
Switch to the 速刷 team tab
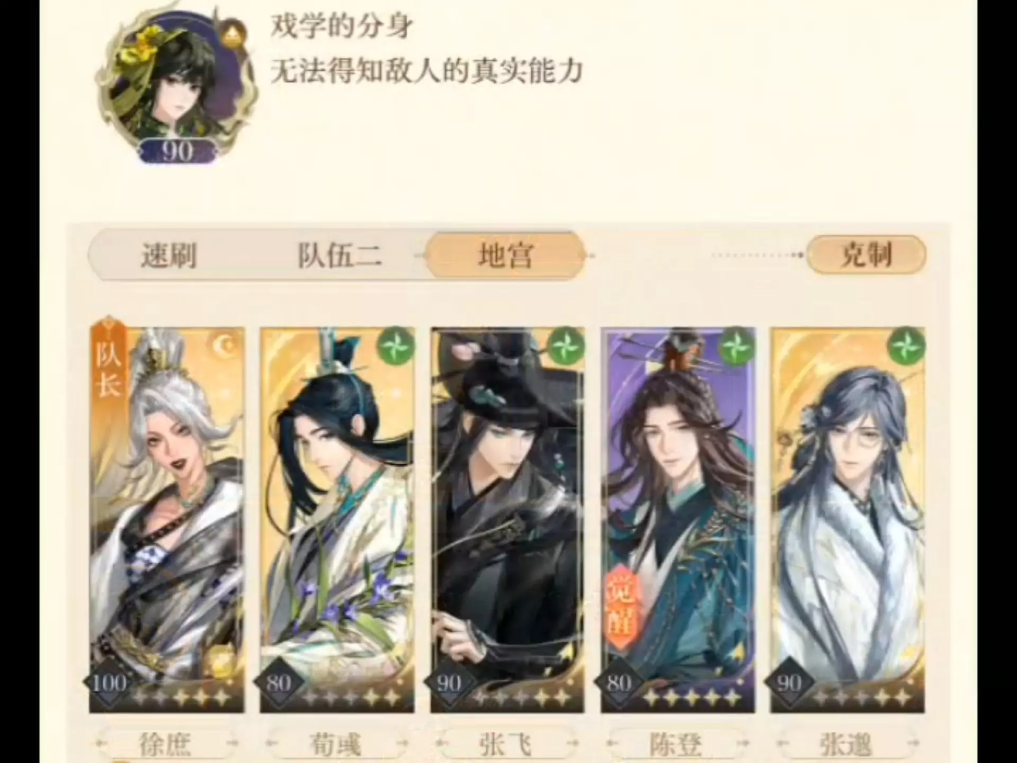point(168,256)
